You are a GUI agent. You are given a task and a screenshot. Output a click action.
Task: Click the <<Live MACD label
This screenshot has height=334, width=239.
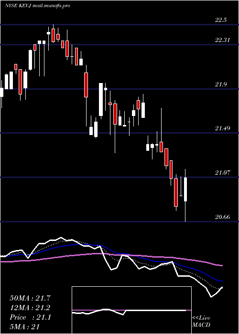[x=201, y=322]
